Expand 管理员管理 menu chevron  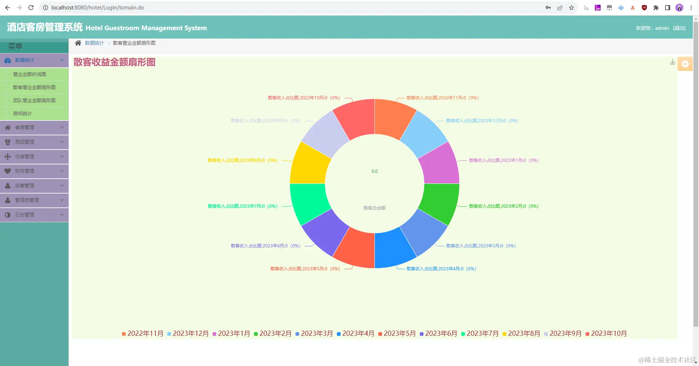pos(62,200)
